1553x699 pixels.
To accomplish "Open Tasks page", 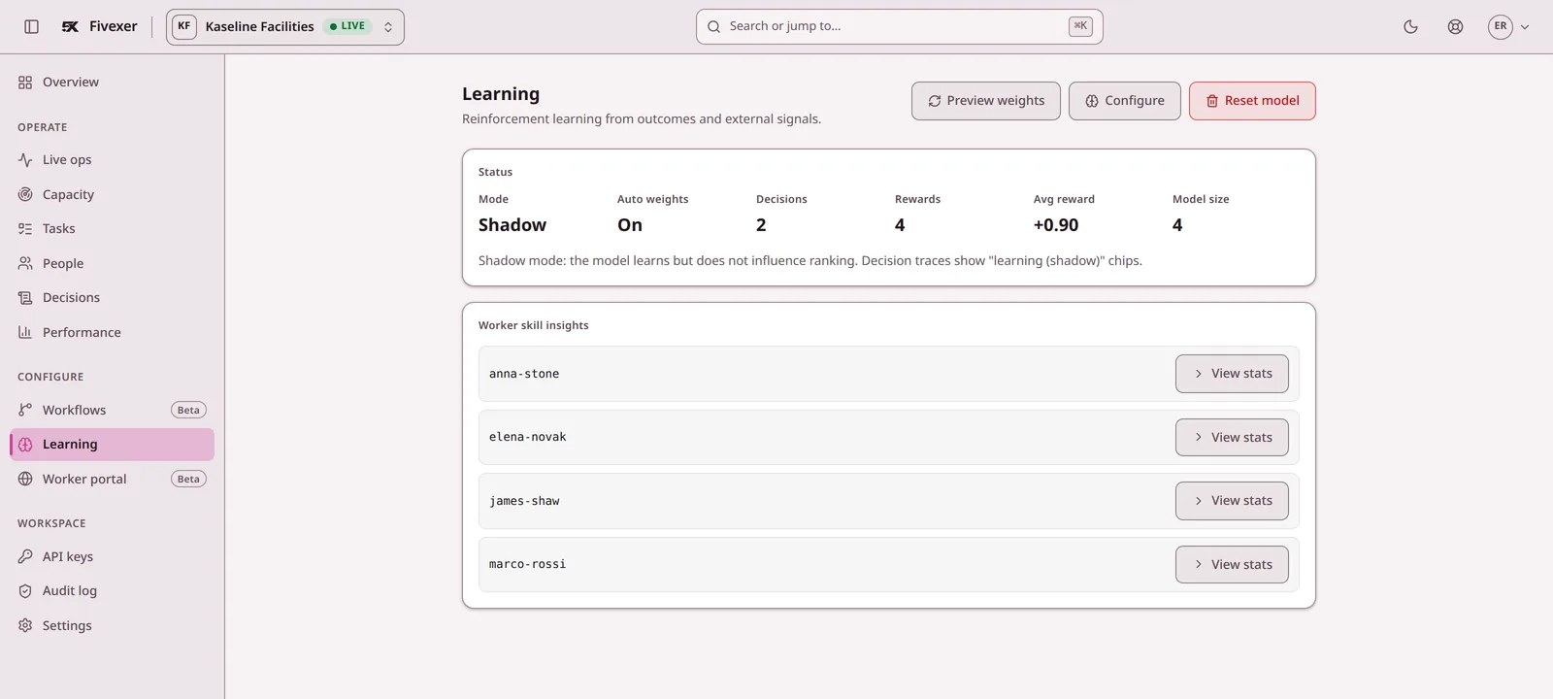I will (112, 229).
